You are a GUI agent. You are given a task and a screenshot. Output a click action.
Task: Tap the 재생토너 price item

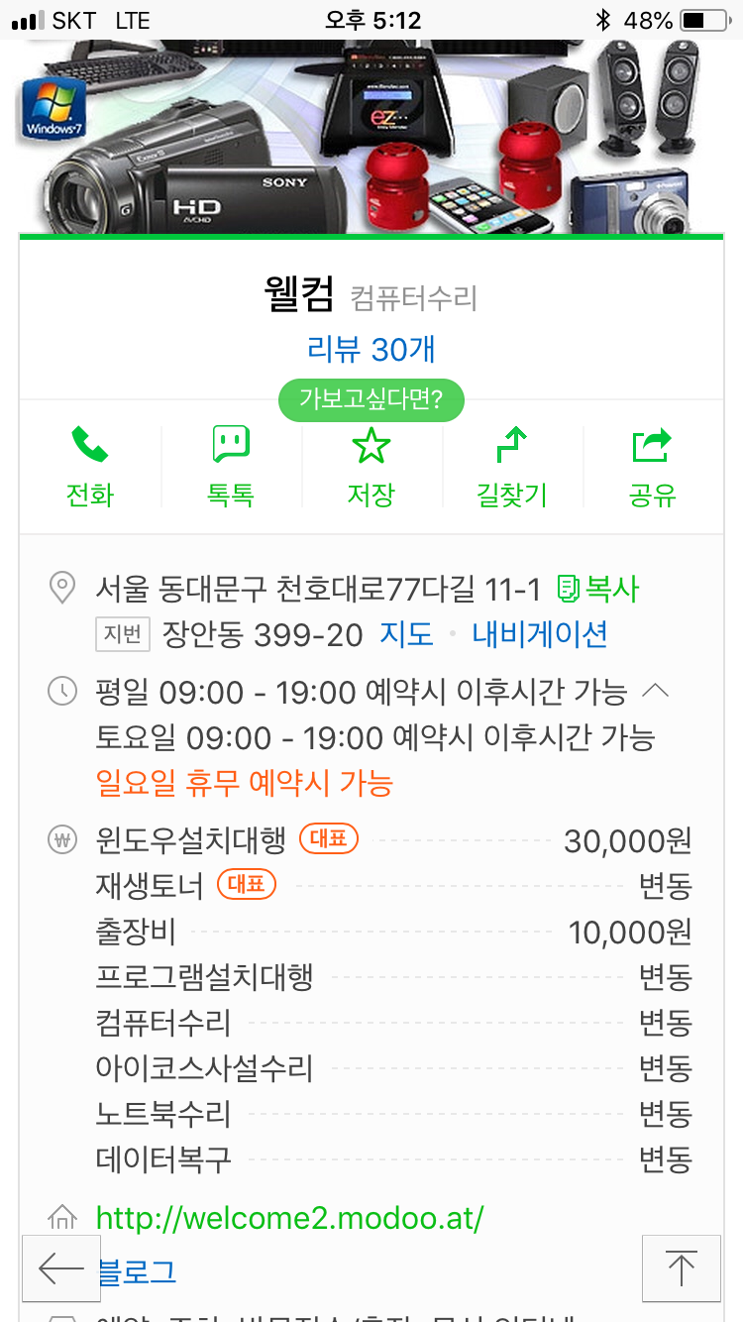coord(150,886)
